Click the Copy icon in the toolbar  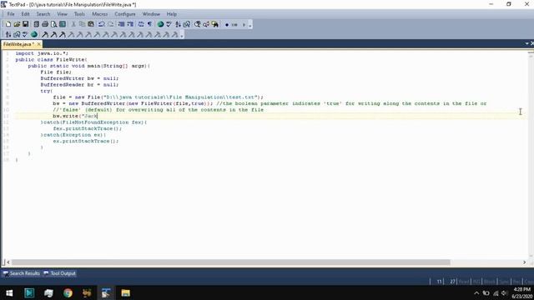tap(82, 24)
